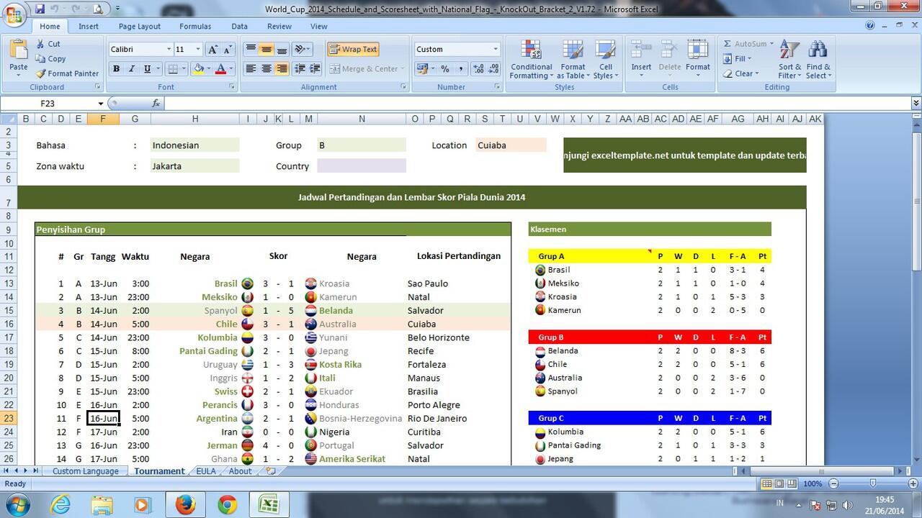Toggle Align Text Right
The image size is (922, 518).
[x=282, y=69]
